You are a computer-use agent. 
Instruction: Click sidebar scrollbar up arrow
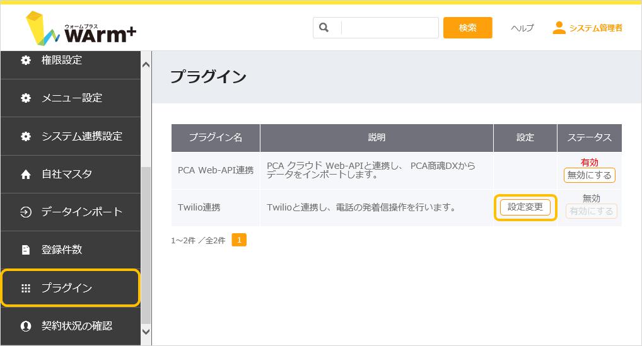click(146, 65)
